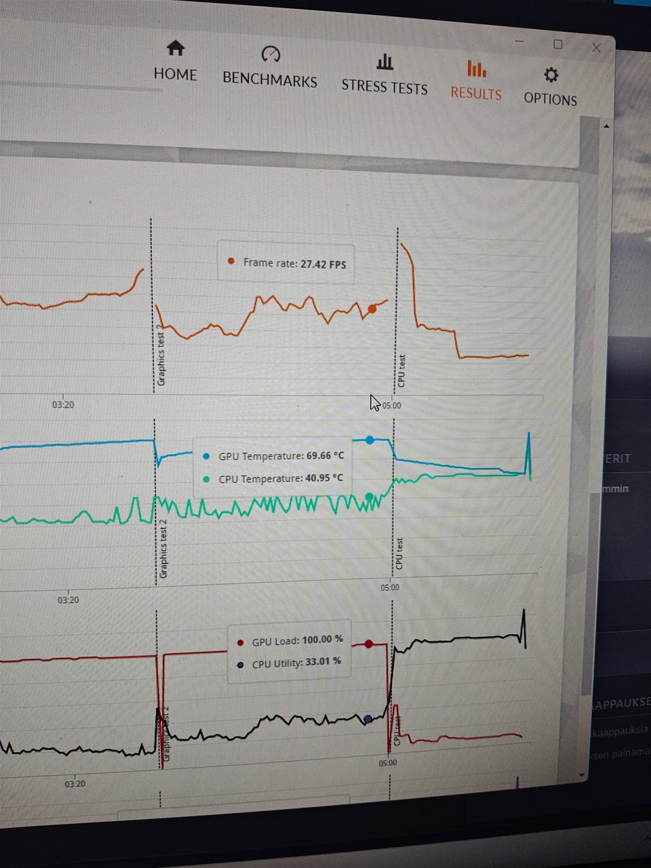Click the blue GPU Temperature legend dot

click(206, 456)
